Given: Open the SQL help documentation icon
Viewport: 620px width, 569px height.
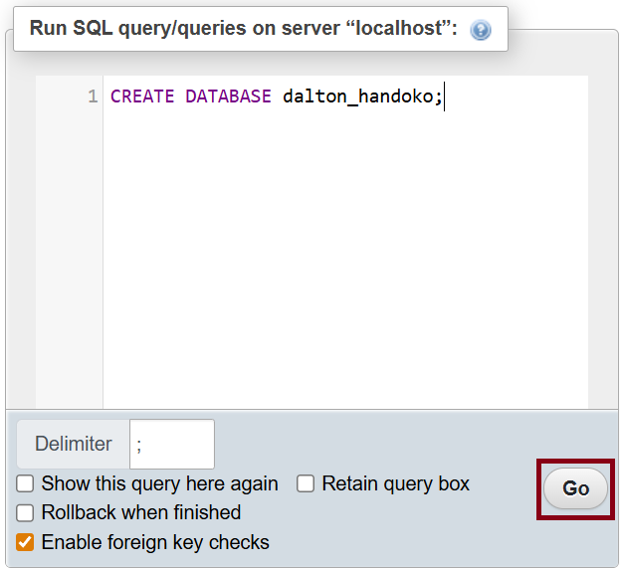Looking at the screenshot, I should pos(481,30).
